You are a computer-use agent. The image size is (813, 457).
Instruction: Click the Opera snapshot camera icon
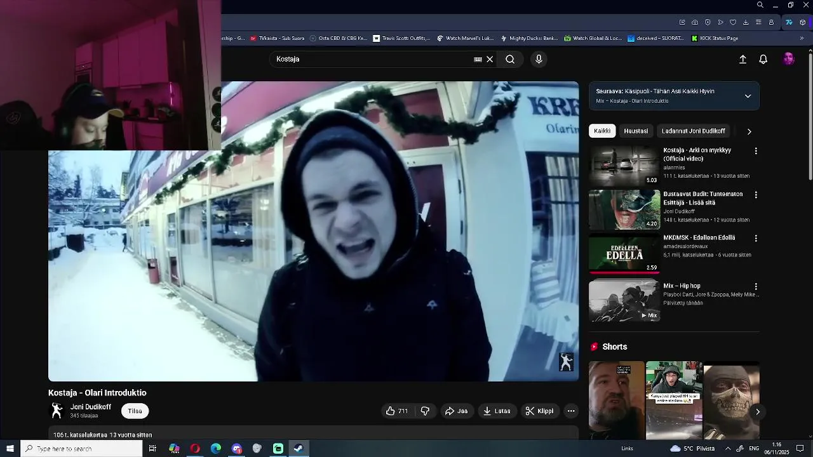pos(695,22)
